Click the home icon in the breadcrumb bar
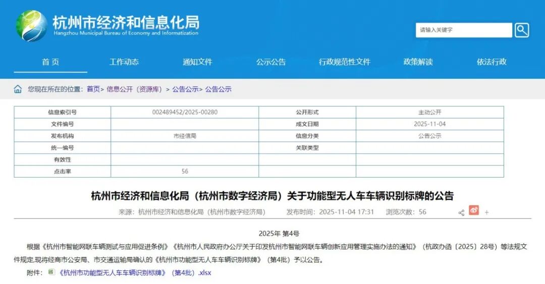Image resolution: width=545 pixels, height=284 pixels. (x=18, y=89)
